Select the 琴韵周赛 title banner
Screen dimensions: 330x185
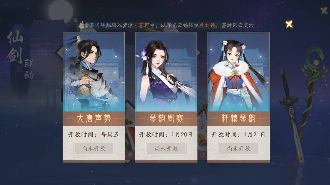(166, 119)
